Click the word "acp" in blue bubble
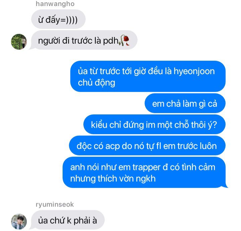 click(x=112, y=146)
